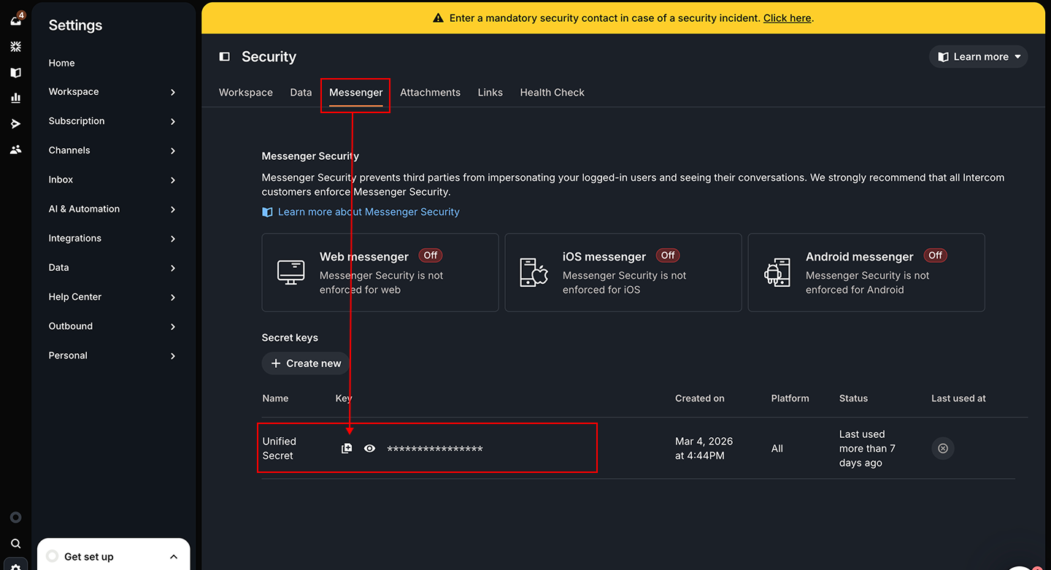Open the Contacts people icon
Image resolution: width=1051 pixels, height=570 pixels.
click(x=16, y=149)
